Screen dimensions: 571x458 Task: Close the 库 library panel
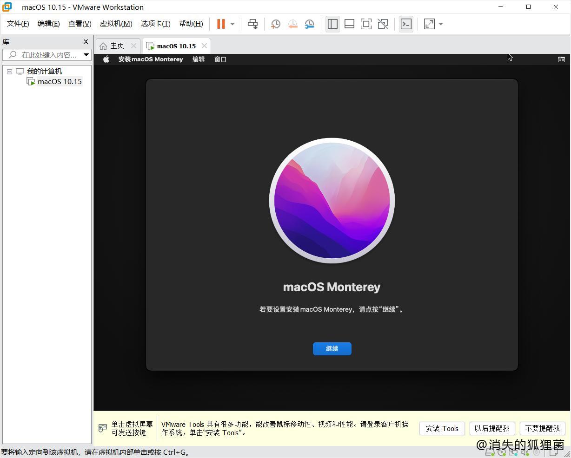[x=86, y=41]
